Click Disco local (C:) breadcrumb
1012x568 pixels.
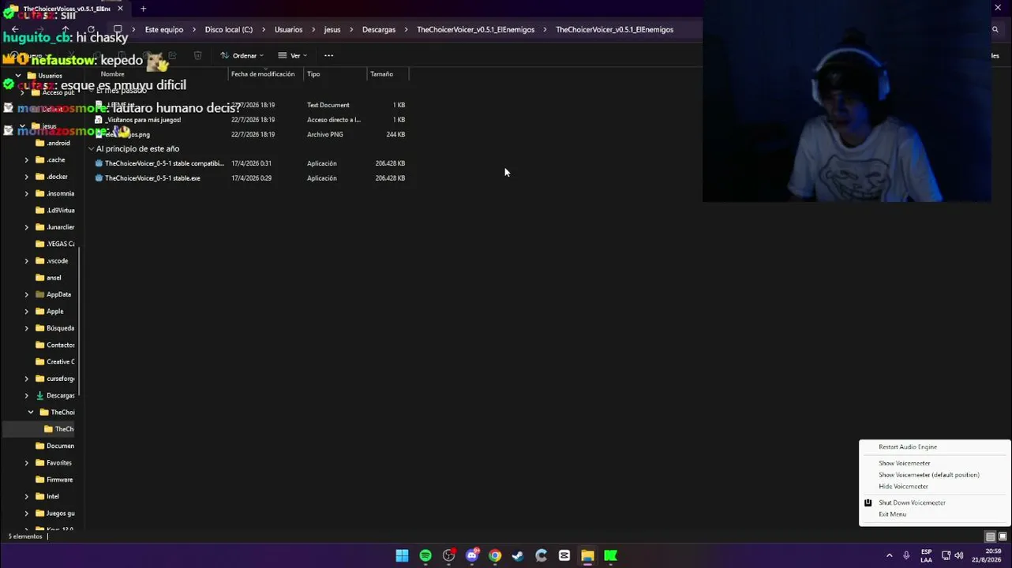(x=229, y=29)
